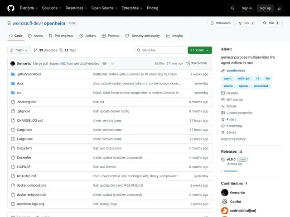Viewport: 290px width, 217px height.
Task: Click the src folder icon
Action: (13, 93)
